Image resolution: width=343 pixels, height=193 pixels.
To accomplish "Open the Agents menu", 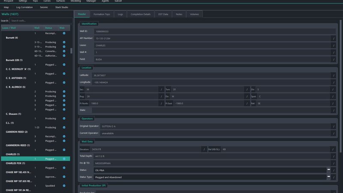I will click(105, 1).
